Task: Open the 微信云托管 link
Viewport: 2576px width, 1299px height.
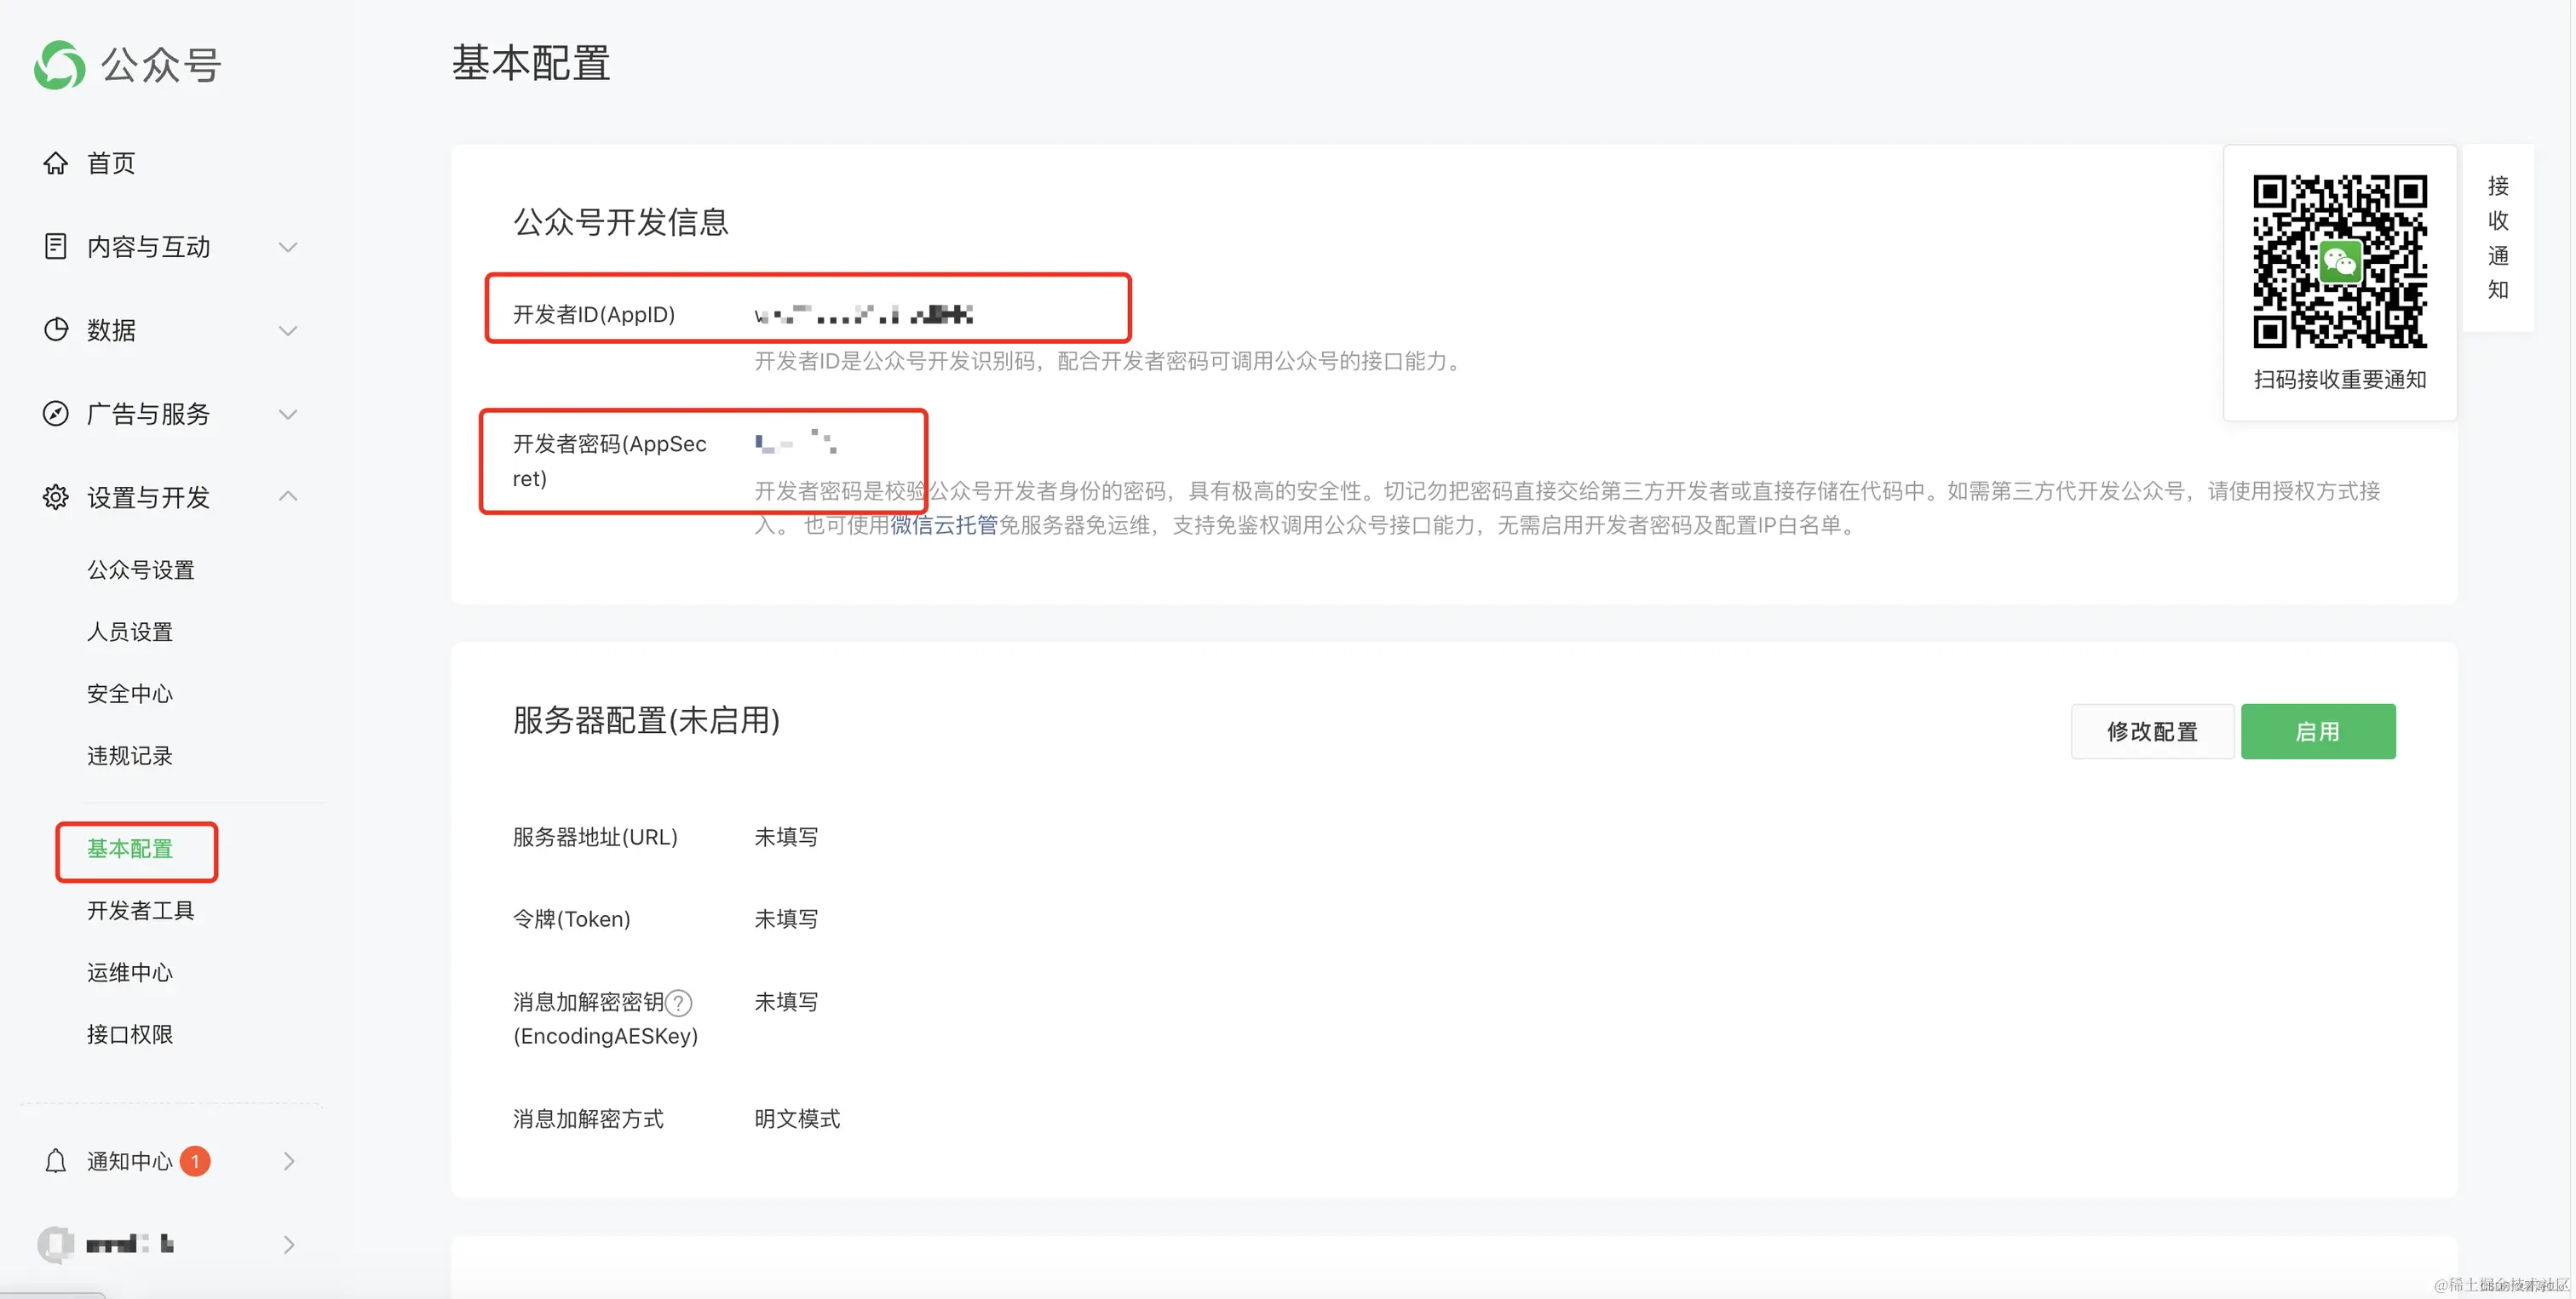Action: (944, 527)
